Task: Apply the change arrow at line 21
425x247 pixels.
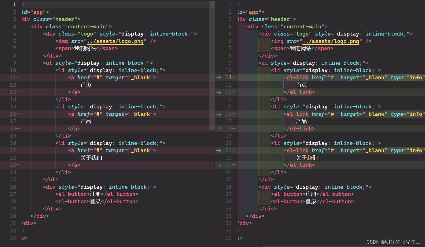Action: [x=218, y=150]
